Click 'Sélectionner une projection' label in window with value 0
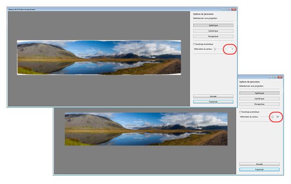Image resolution: width=291 pixels, height=184 pixels. [x=205, y=18]
